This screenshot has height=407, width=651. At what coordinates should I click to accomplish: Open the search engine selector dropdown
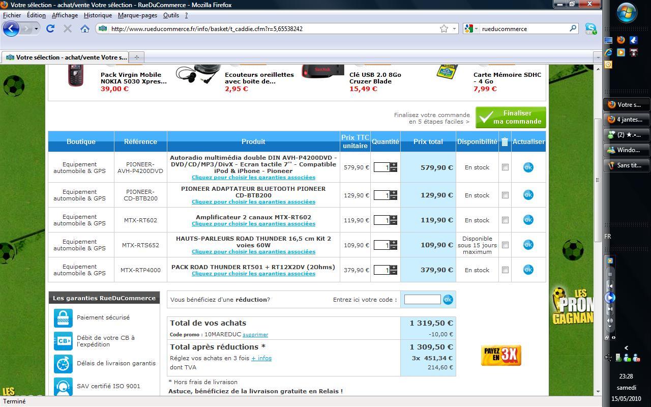477,28
